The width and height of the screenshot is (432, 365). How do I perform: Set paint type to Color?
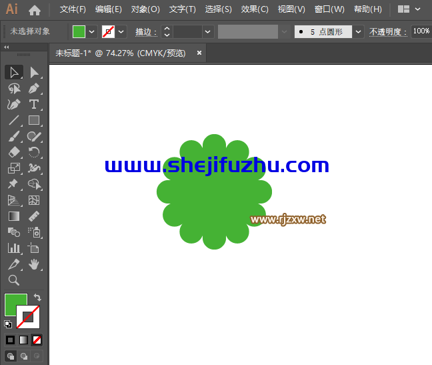[x=11, y=340]
